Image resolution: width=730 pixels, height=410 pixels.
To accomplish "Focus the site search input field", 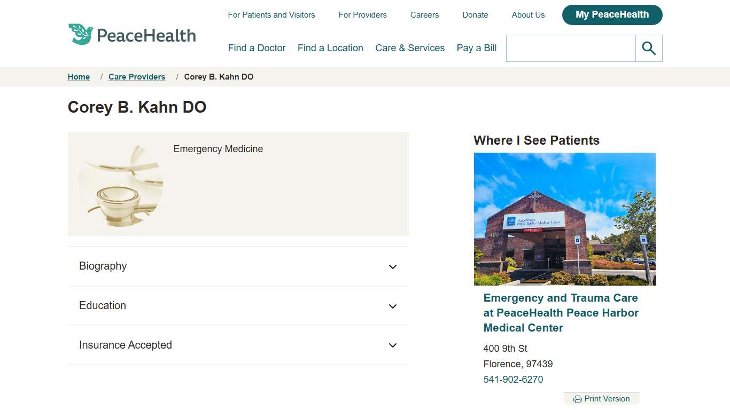I will point(571,49).
